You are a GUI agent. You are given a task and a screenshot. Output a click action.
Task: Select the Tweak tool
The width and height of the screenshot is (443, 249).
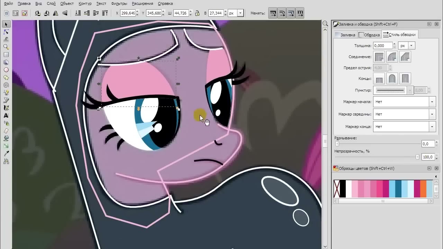pos(6,39)
